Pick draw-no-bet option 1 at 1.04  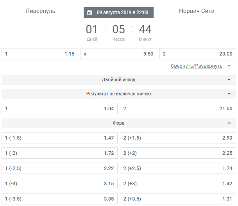click(59, 109)
